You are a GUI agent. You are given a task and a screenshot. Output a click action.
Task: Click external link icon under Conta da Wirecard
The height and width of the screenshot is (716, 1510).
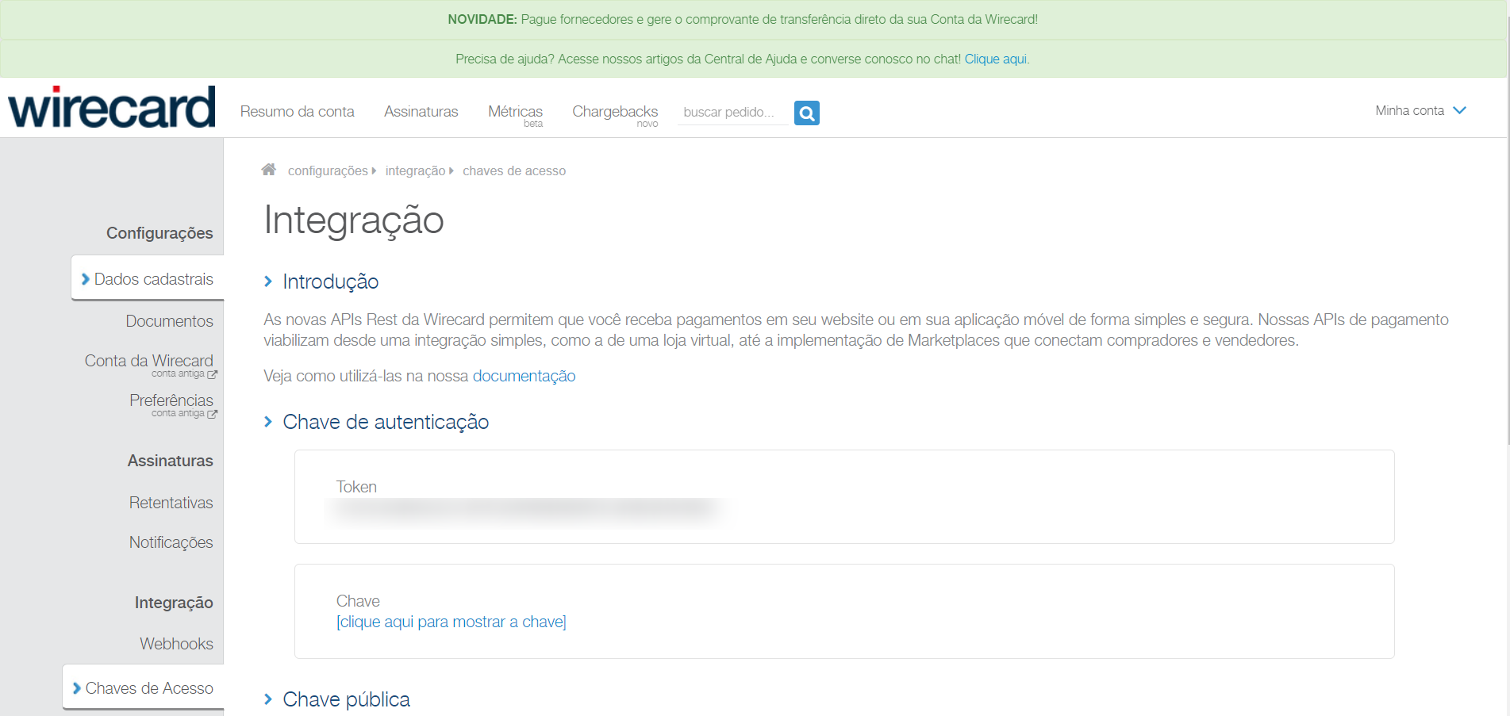pos(212,374)
